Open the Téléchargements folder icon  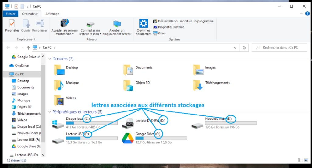(198, 85)
